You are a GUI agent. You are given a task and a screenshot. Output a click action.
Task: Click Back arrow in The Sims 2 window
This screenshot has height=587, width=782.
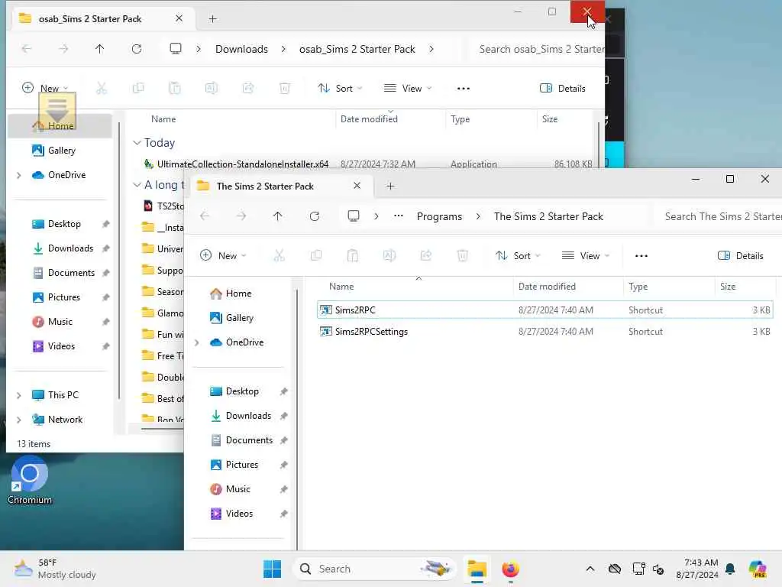pos(205,216)
